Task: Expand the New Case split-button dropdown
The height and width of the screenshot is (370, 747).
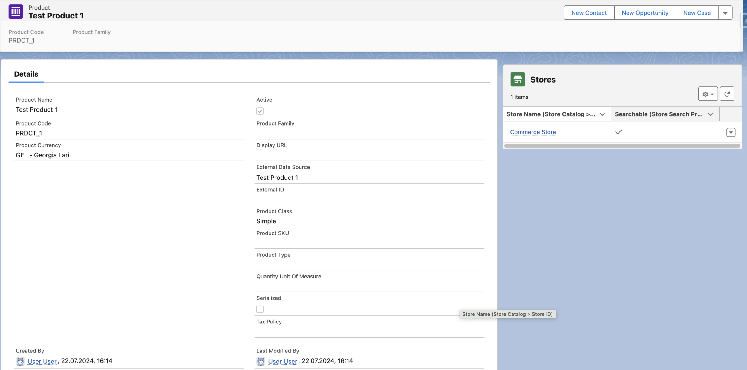Action: (x=725, y=12)
